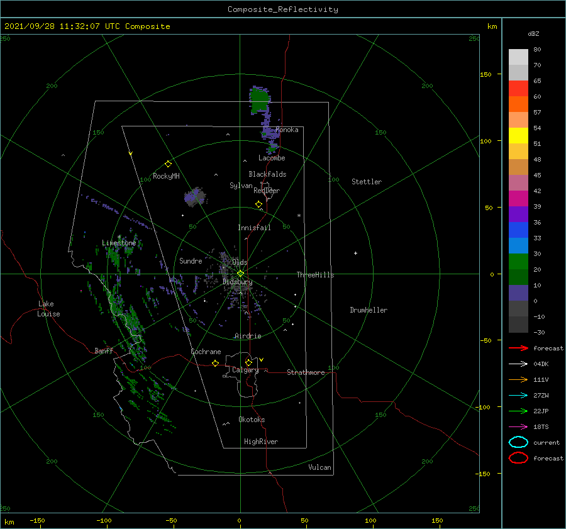The image size is (566, 529).
Task: Click the -150 label on bottom axis
Action: 37,520
